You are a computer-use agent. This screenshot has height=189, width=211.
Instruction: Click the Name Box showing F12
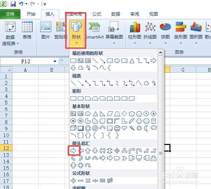pyautogui.click(x=26, y=61)
